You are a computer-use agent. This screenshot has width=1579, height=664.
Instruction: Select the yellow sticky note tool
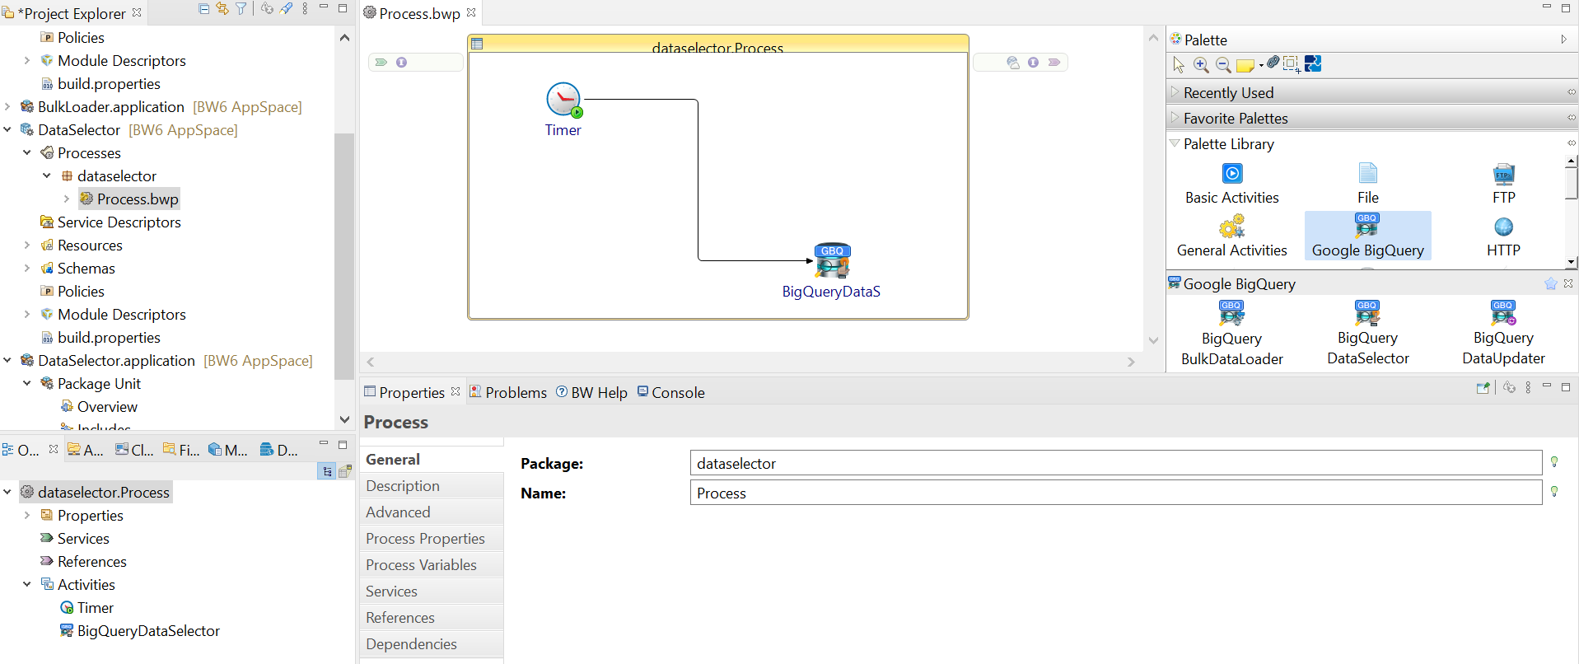[1245, 65]
